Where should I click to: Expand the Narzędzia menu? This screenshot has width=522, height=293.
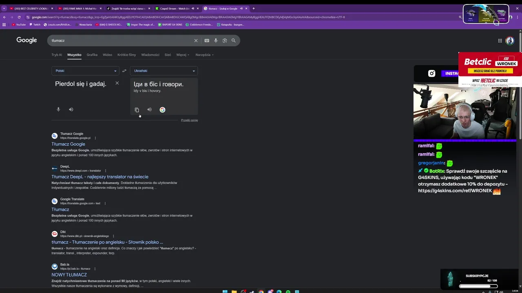click(x=204, y=55)
